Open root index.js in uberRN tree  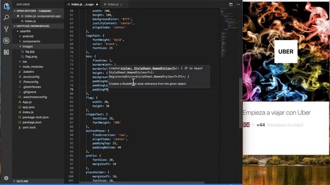(x=28, y=112)
